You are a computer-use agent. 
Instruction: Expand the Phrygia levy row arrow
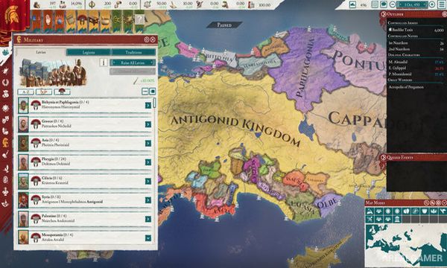pyautogui.click(x=148, y=162)
